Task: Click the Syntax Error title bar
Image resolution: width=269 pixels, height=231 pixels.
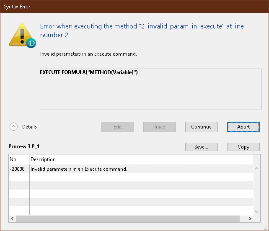Action: [134, 6]
